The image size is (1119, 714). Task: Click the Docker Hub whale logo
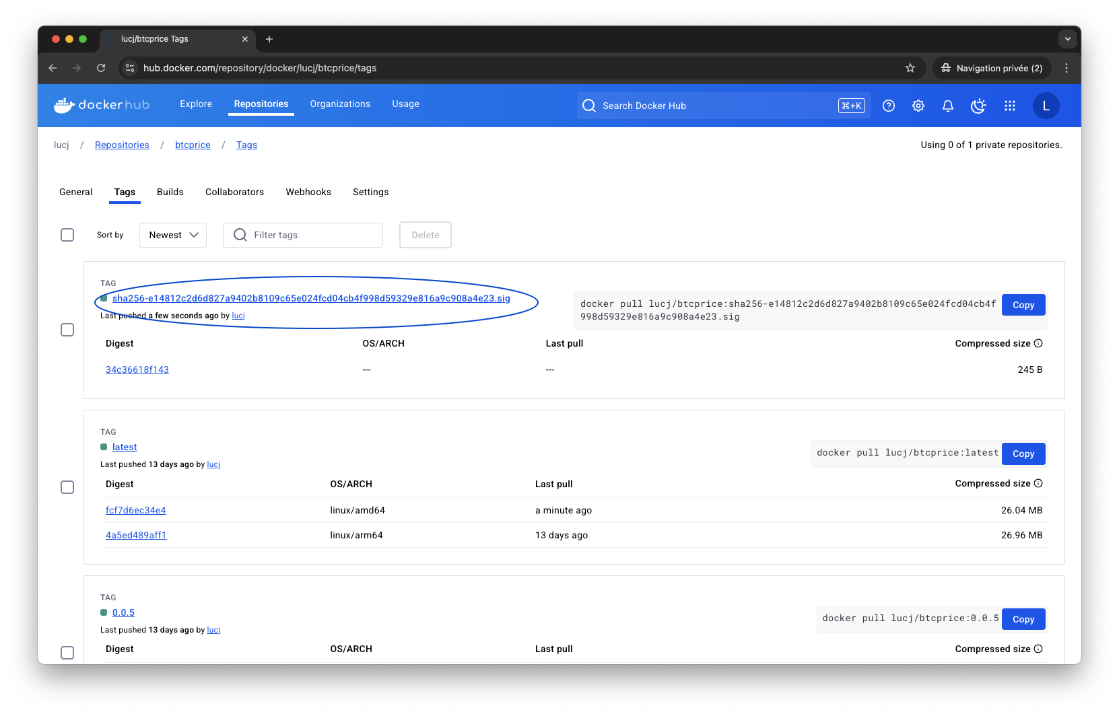click(x=63, y=105)
